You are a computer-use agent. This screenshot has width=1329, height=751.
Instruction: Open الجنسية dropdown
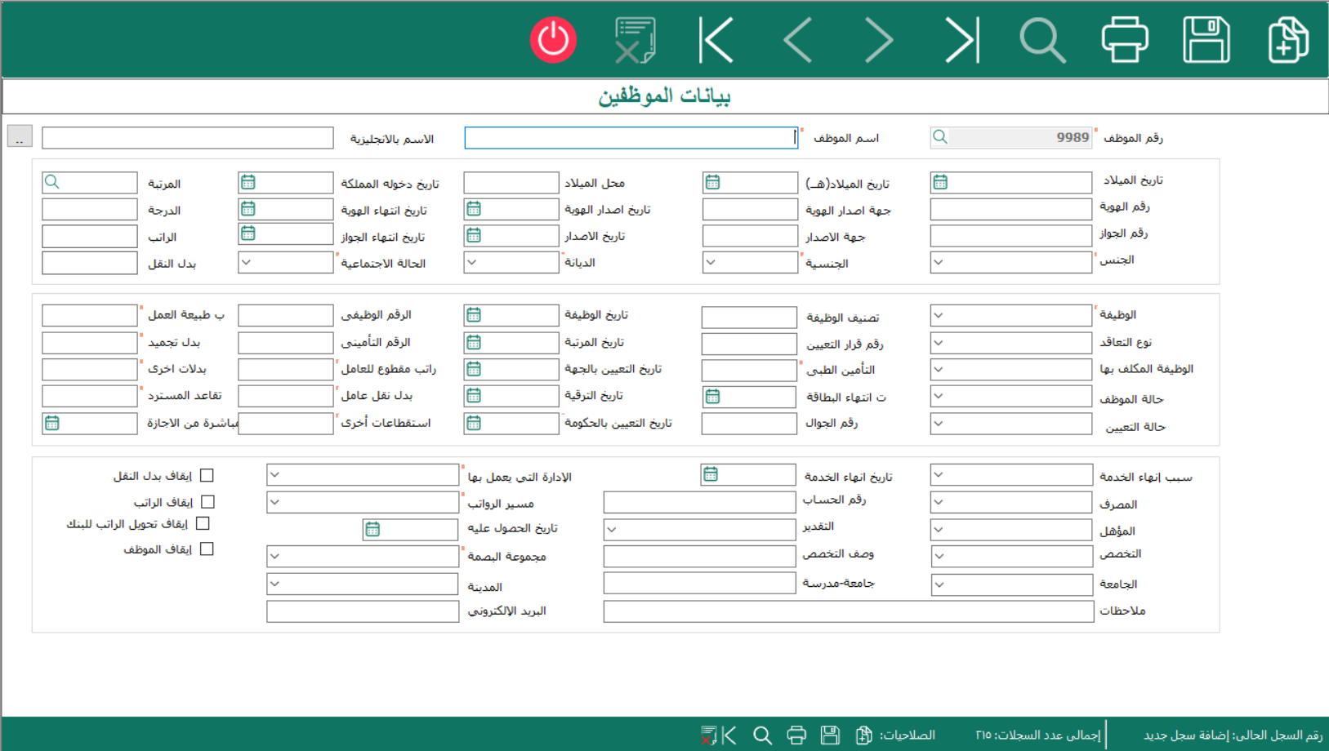(x=711, y=262)
